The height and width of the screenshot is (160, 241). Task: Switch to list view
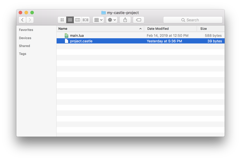coord(70,20)
